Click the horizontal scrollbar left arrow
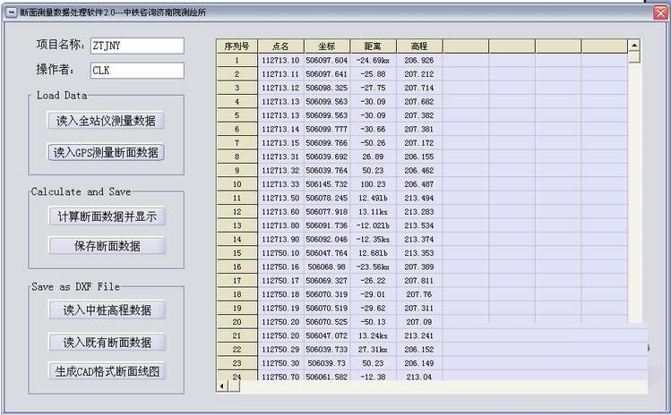The image size is (671, 415). pos(222,386)
